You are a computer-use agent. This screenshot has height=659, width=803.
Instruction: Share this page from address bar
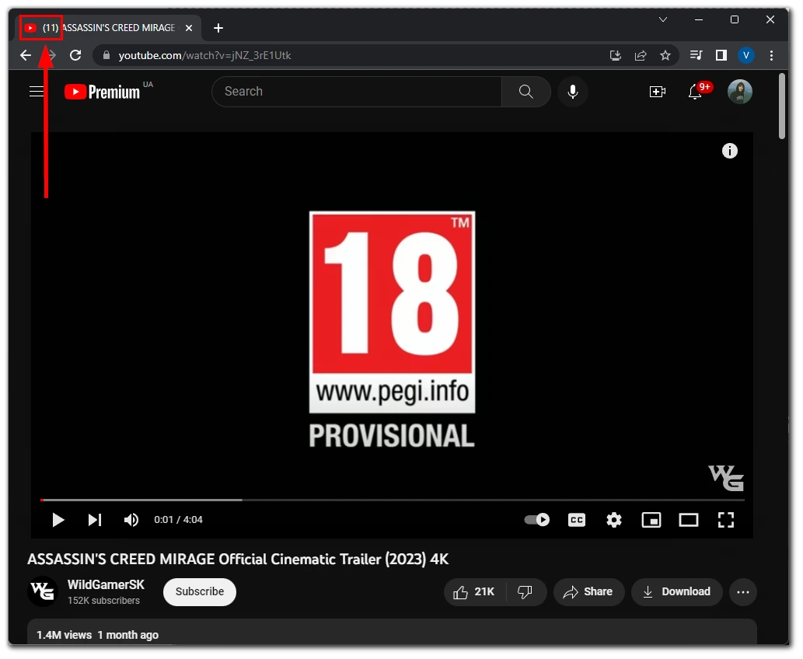(641, 55)
